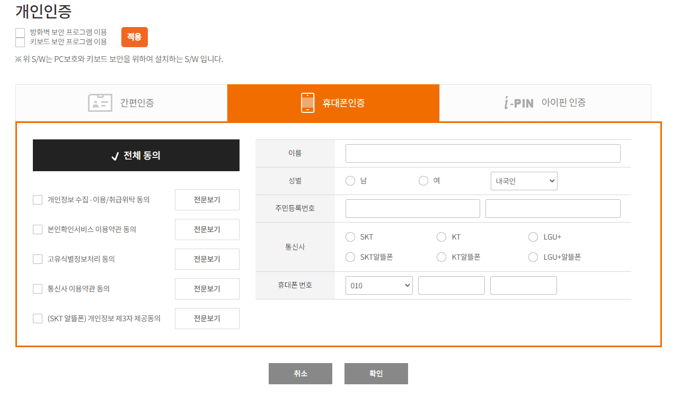View full text of 개인정보 수집·이용 terms
Viewport: 681px width, 406px height.
tap(207, 200)
